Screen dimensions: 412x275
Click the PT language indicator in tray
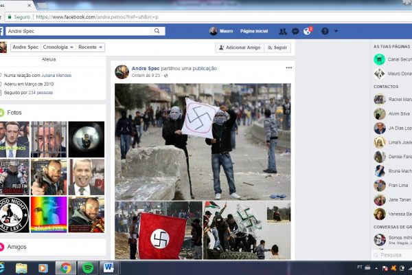click(360, 267)
